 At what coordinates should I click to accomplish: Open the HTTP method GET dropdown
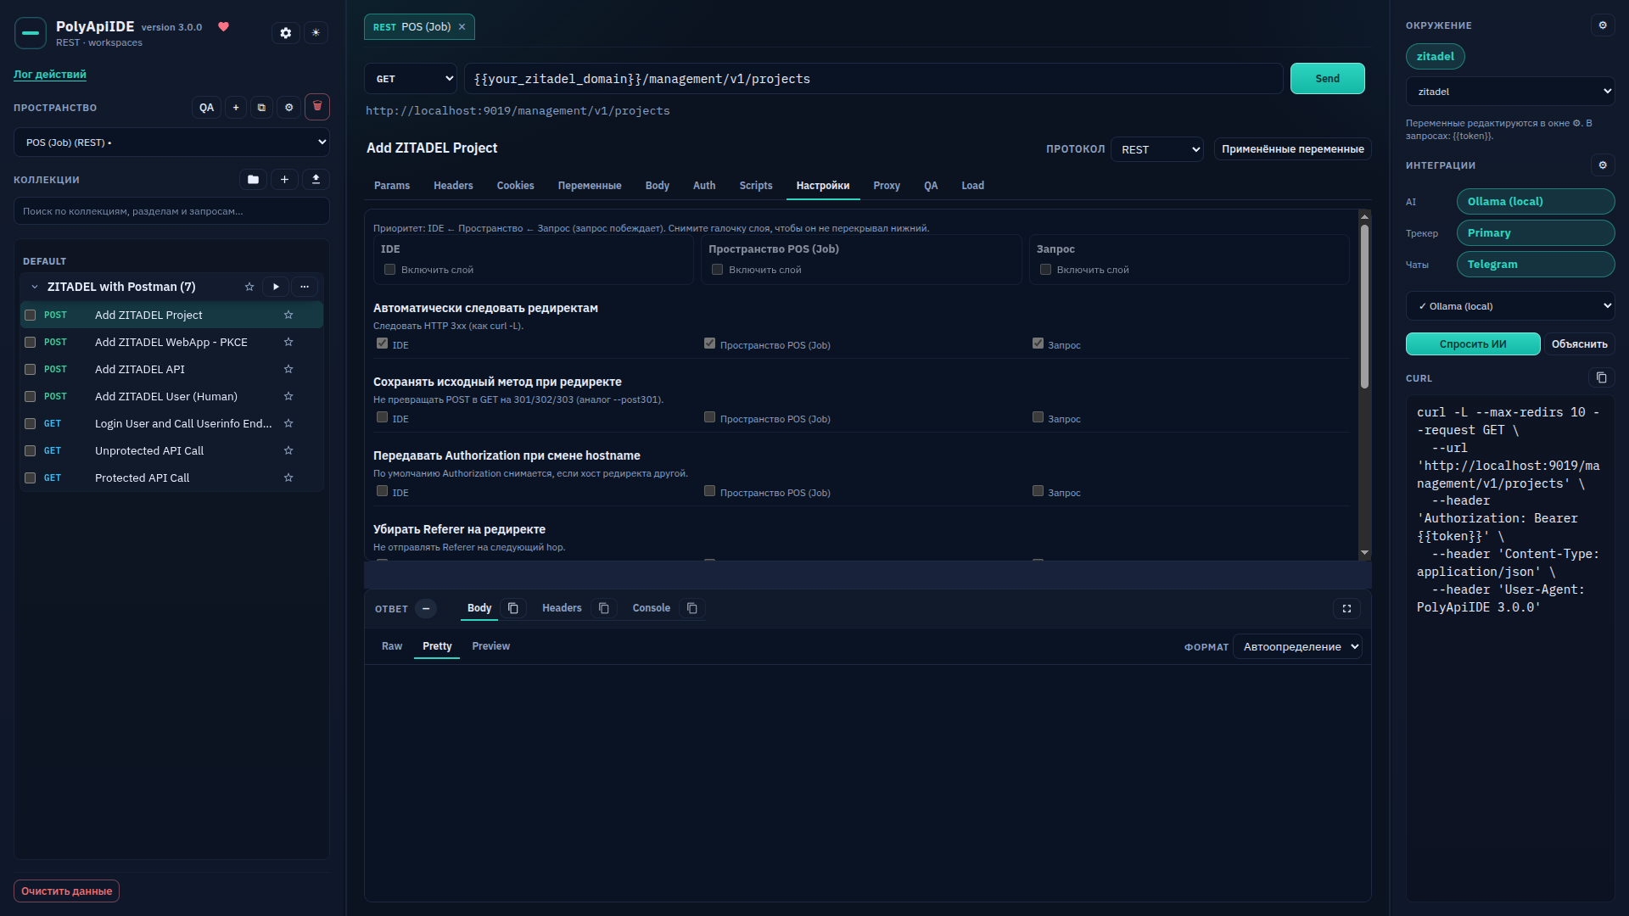pyautogui.click(x=411, y=79)
